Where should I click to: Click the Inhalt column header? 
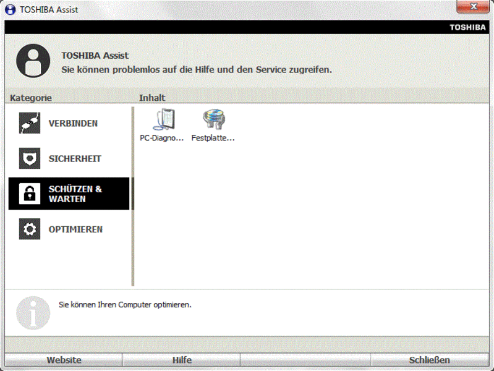(x=152, y=98)
